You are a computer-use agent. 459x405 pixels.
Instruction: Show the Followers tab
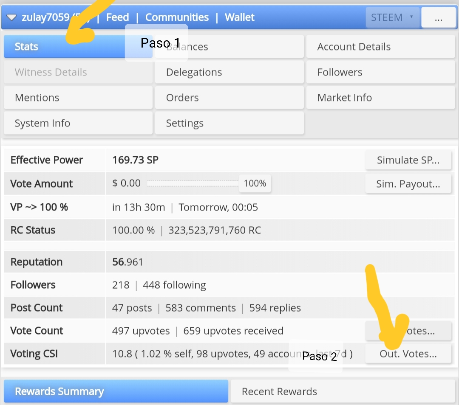pyautogui.click(x=380, y=72)
